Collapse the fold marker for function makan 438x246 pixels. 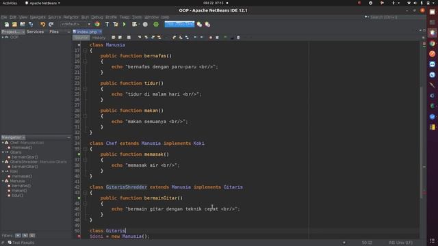click(x=85, y=116)
